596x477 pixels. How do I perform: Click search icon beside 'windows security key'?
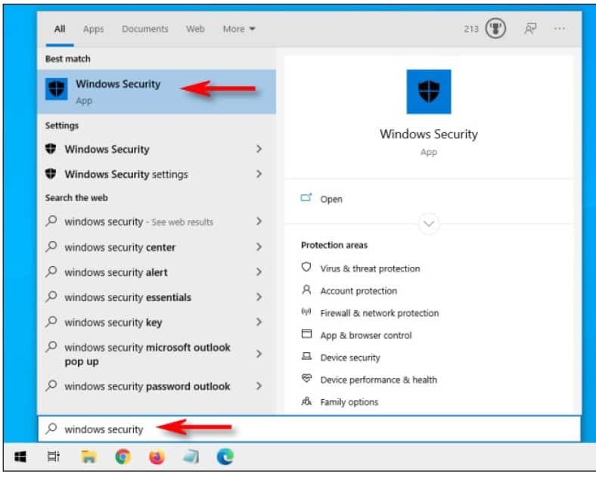point(51,322)
